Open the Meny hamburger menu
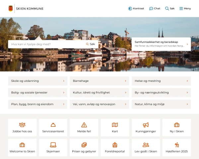Screen dimensions: 199x159 [181, 9]
